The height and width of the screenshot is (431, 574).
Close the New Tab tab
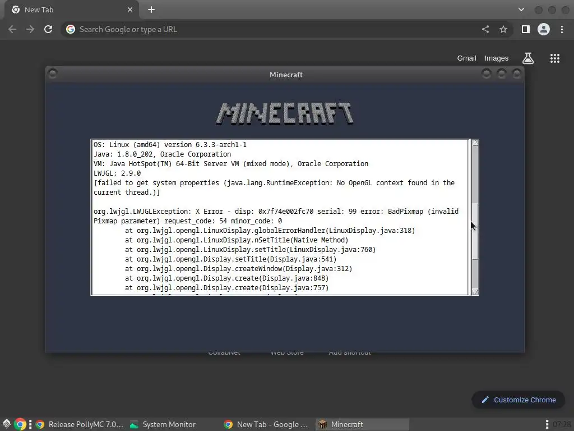pos(130,10)
